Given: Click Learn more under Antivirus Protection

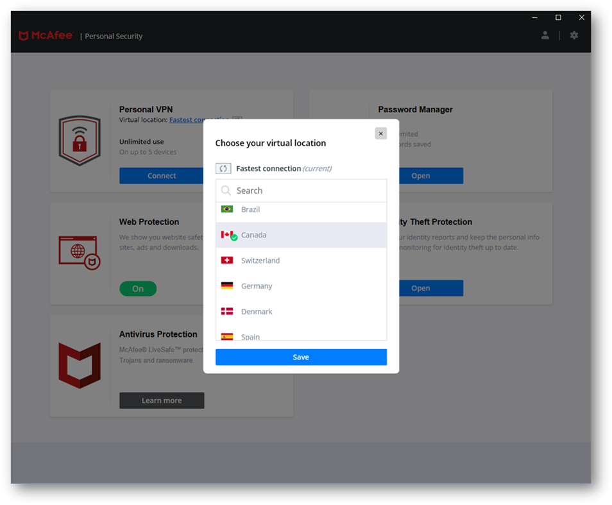Looking at the screenshot, I should pyautogui.click(x=162, y=400).
